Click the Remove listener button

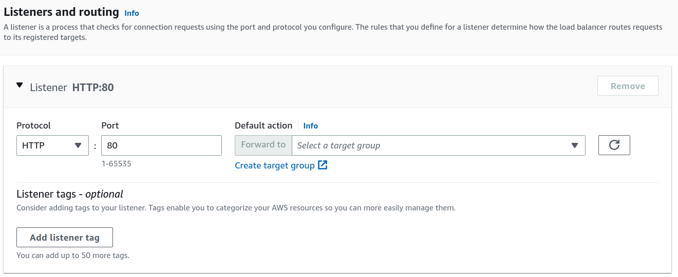627,86
